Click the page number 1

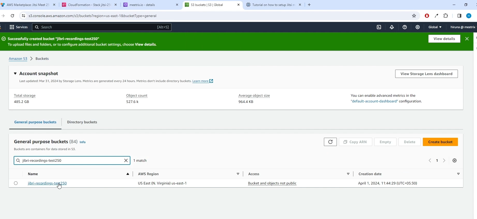(x=437, y=160)
